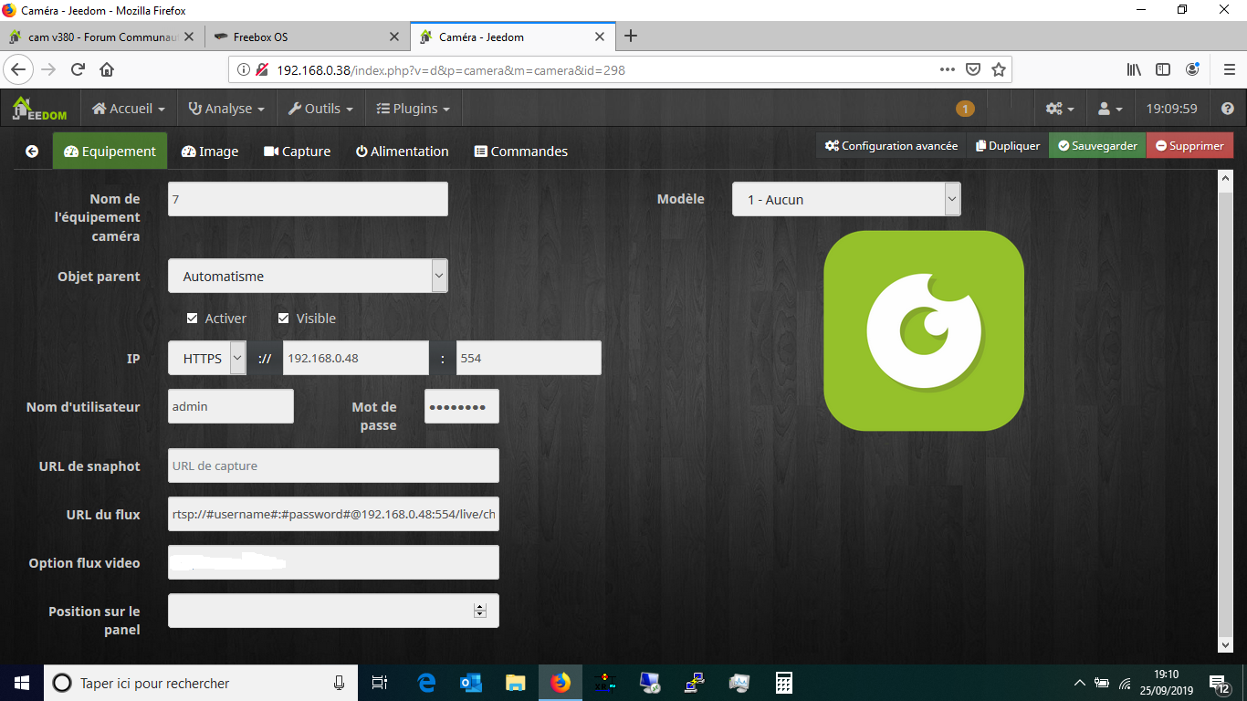Click the Windows search box Taper ici
The height and width of the screenshot is (701, 1247).
(201, 683)
